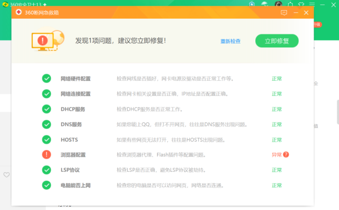339x210 pixels.
Task: Click the red warning icon for 浏览器配置
Action: 46,155
